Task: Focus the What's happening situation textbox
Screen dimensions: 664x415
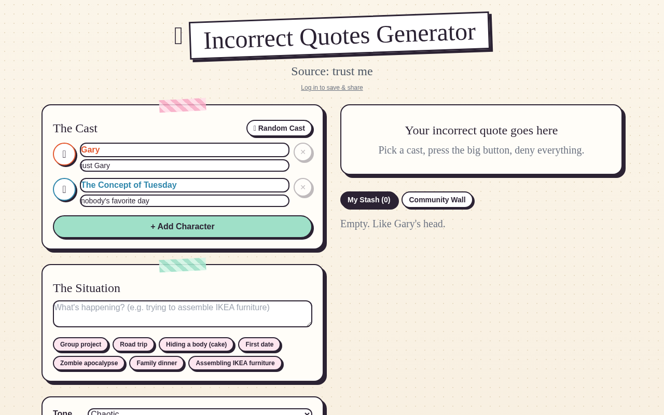Action: click(183, 314)
